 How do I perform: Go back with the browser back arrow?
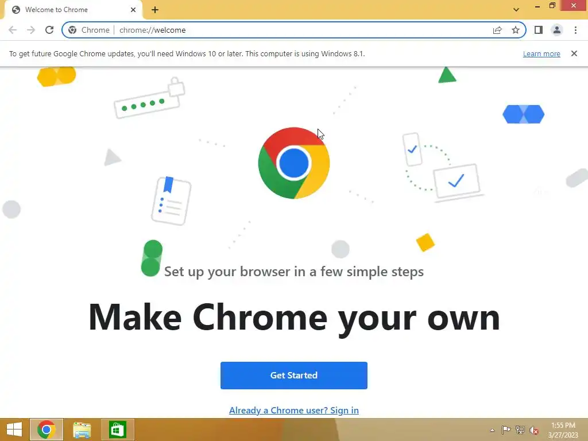coord(13,30)
